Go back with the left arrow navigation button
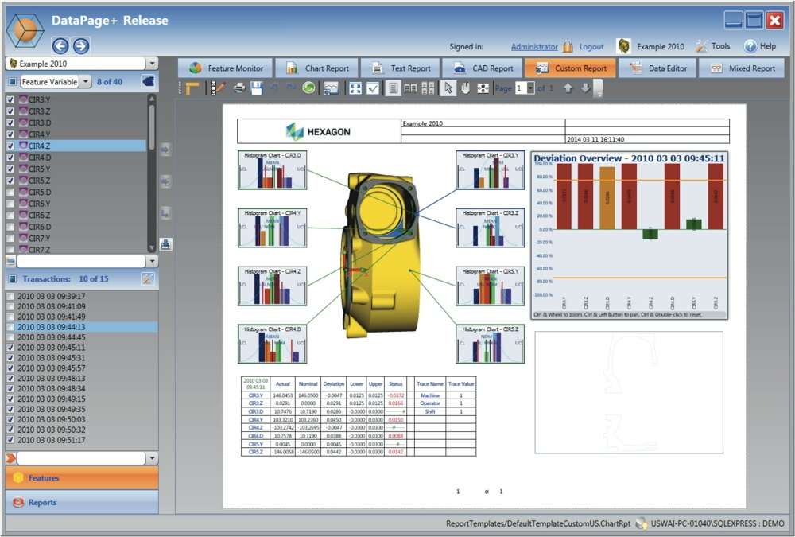 pos(60,46)
